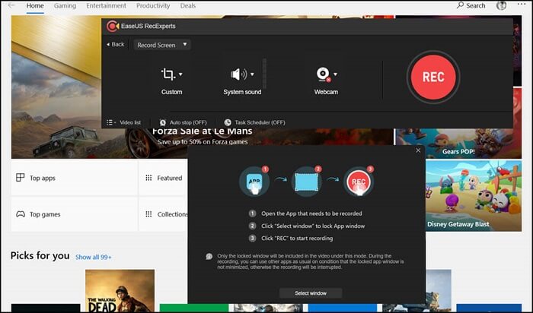Switch to the Gaming tab in Store
The width and height of the screenshot is (533, 313).
pyautogui.click(x=65, y=6)
